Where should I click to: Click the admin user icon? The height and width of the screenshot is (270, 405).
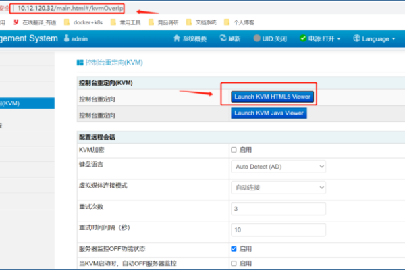[67, 39]
